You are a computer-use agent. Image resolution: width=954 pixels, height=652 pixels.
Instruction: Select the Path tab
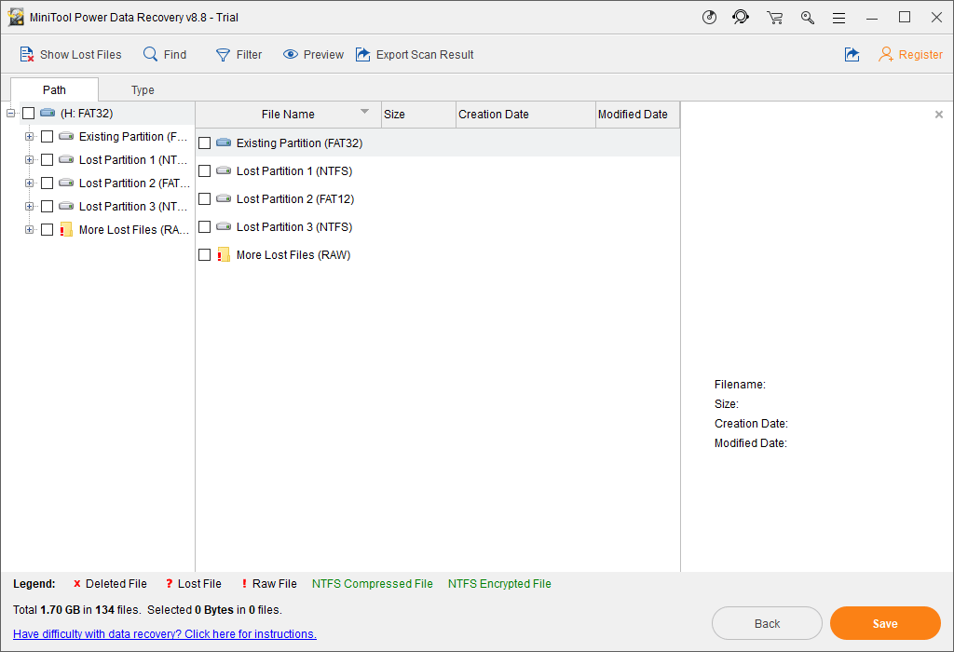54,90
